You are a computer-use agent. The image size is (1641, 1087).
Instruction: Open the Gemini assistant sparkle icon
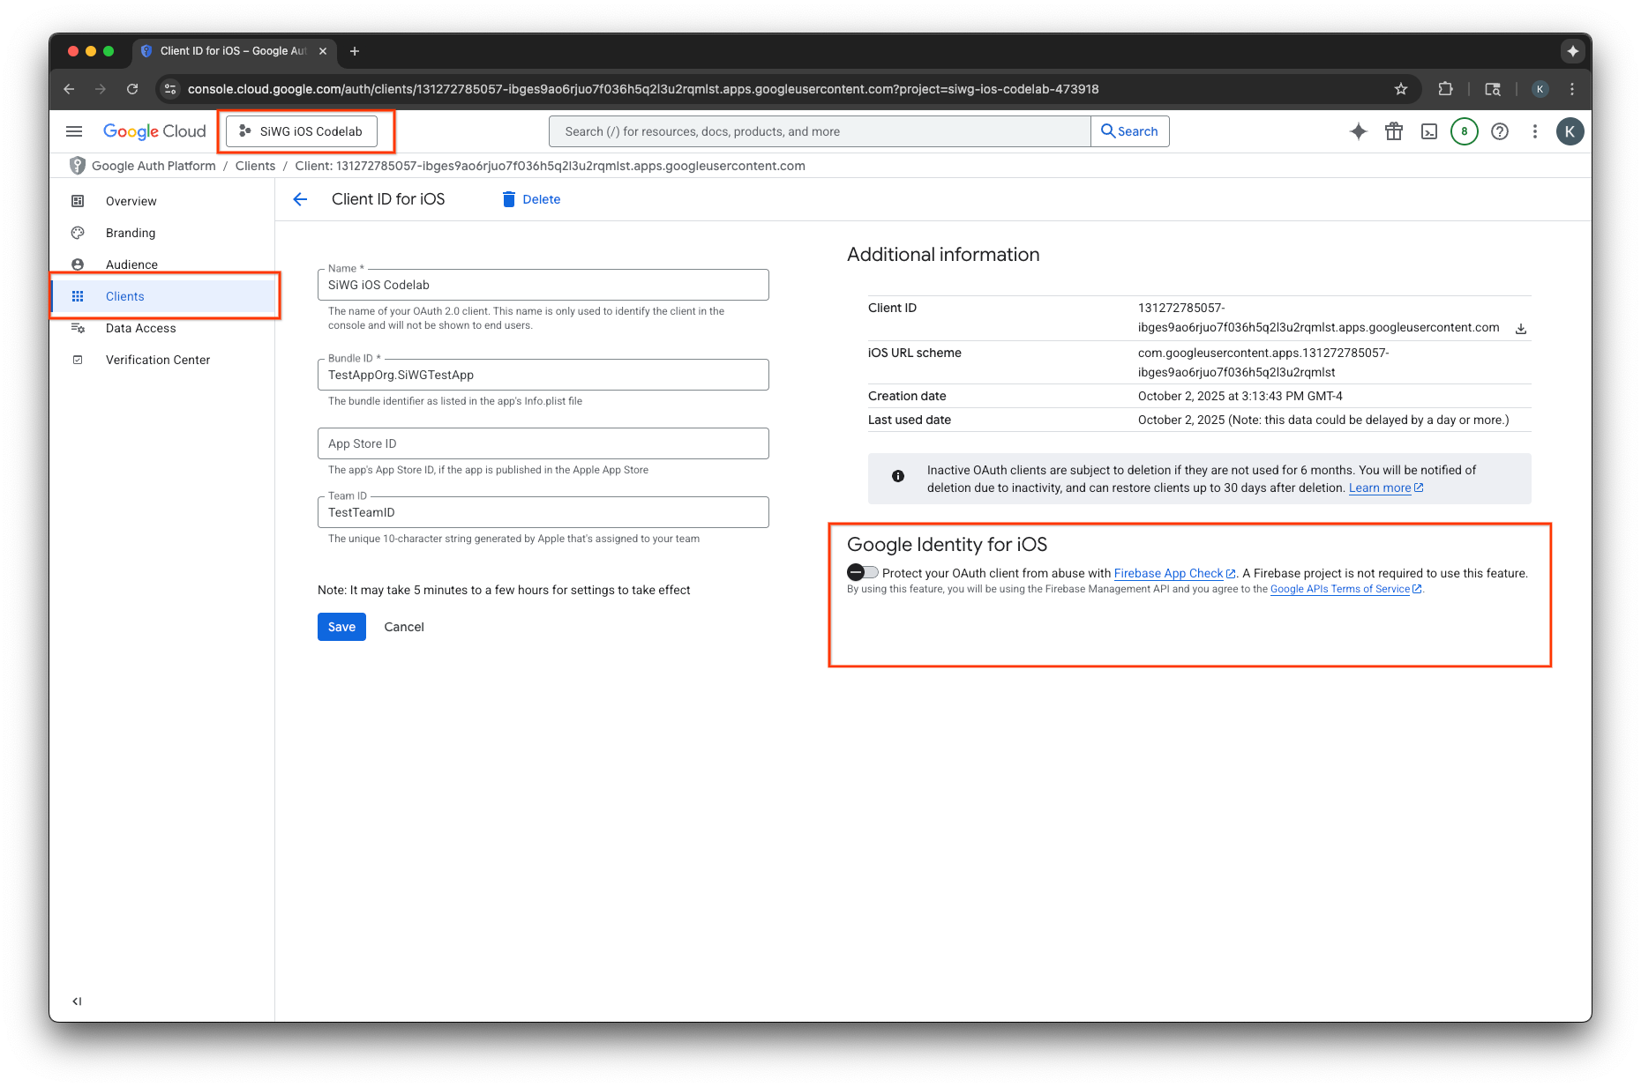tap(1358, 131)
